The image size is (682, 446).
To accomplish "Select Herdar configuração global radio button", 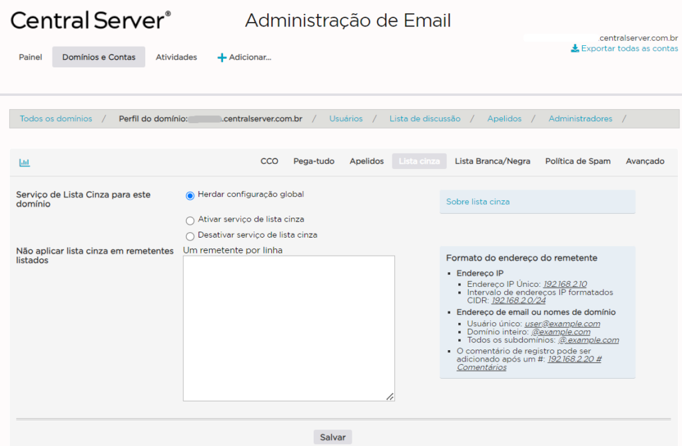I will (190, 196).
